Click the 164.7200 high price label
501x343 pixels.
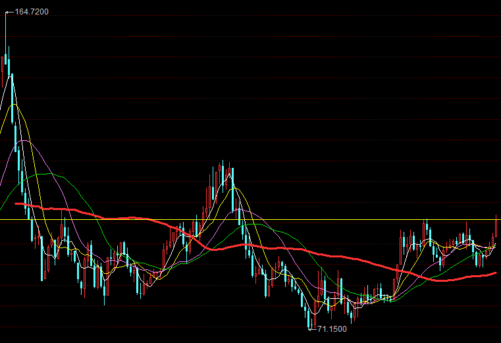tap(32, 12)
